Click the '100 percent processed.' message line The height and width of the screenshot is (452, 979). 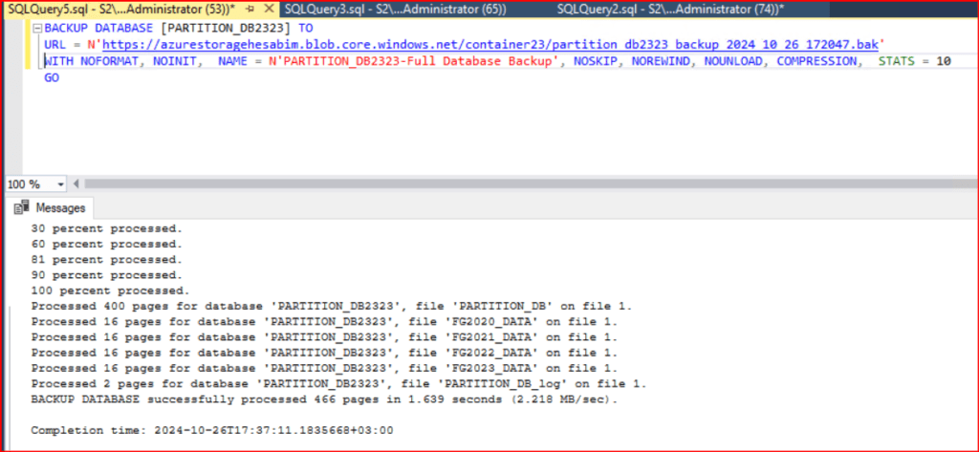[110, 291]
